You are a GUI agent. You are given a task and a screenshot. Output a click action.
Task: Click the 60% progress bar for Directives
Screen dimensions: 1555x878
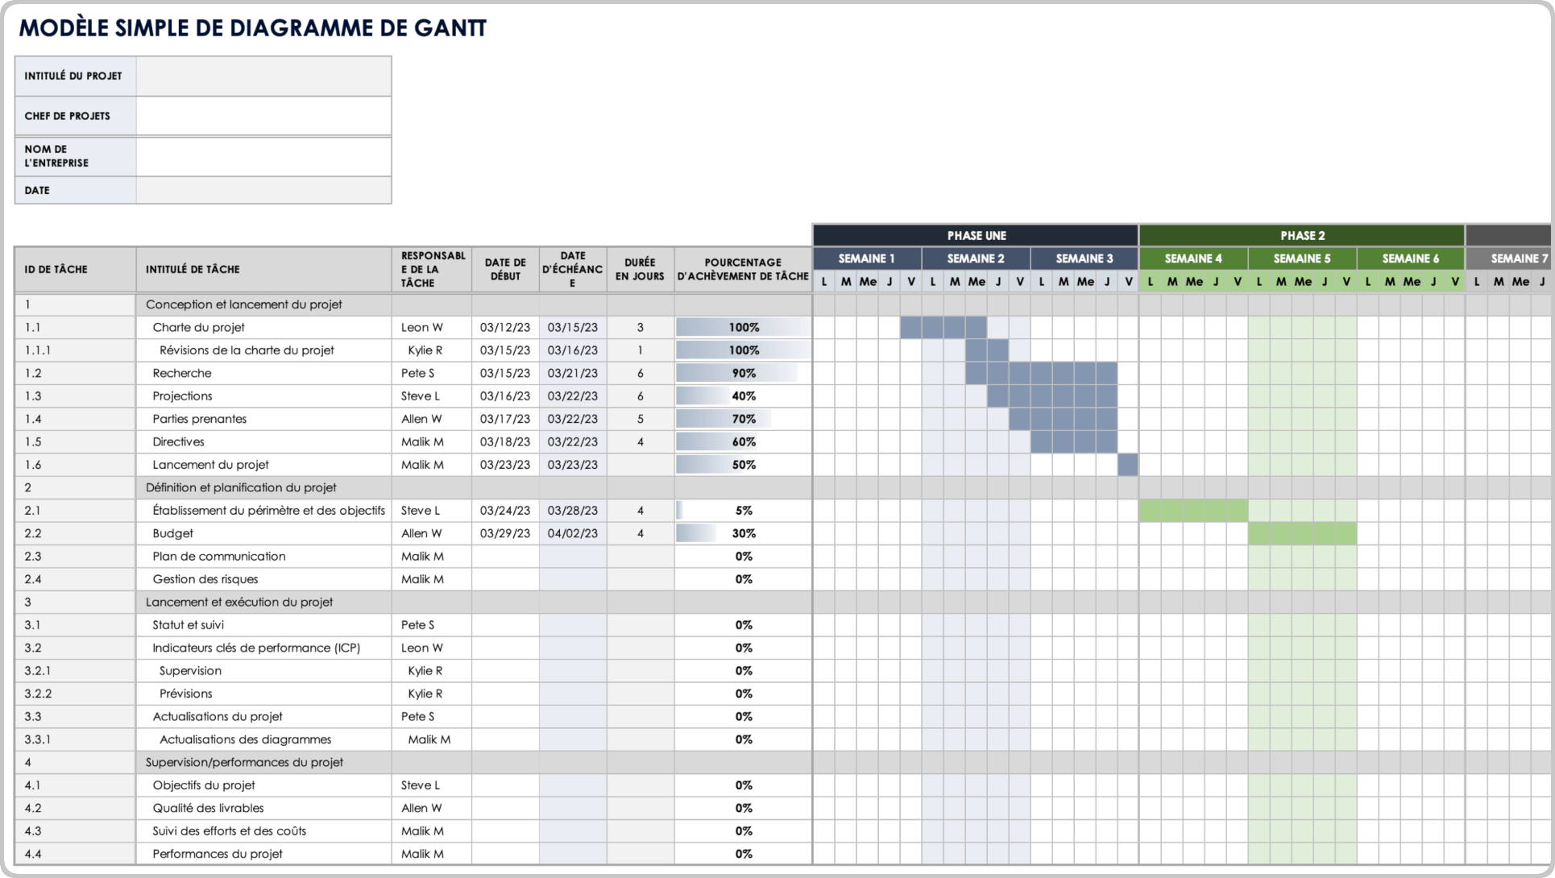point(717,441)
